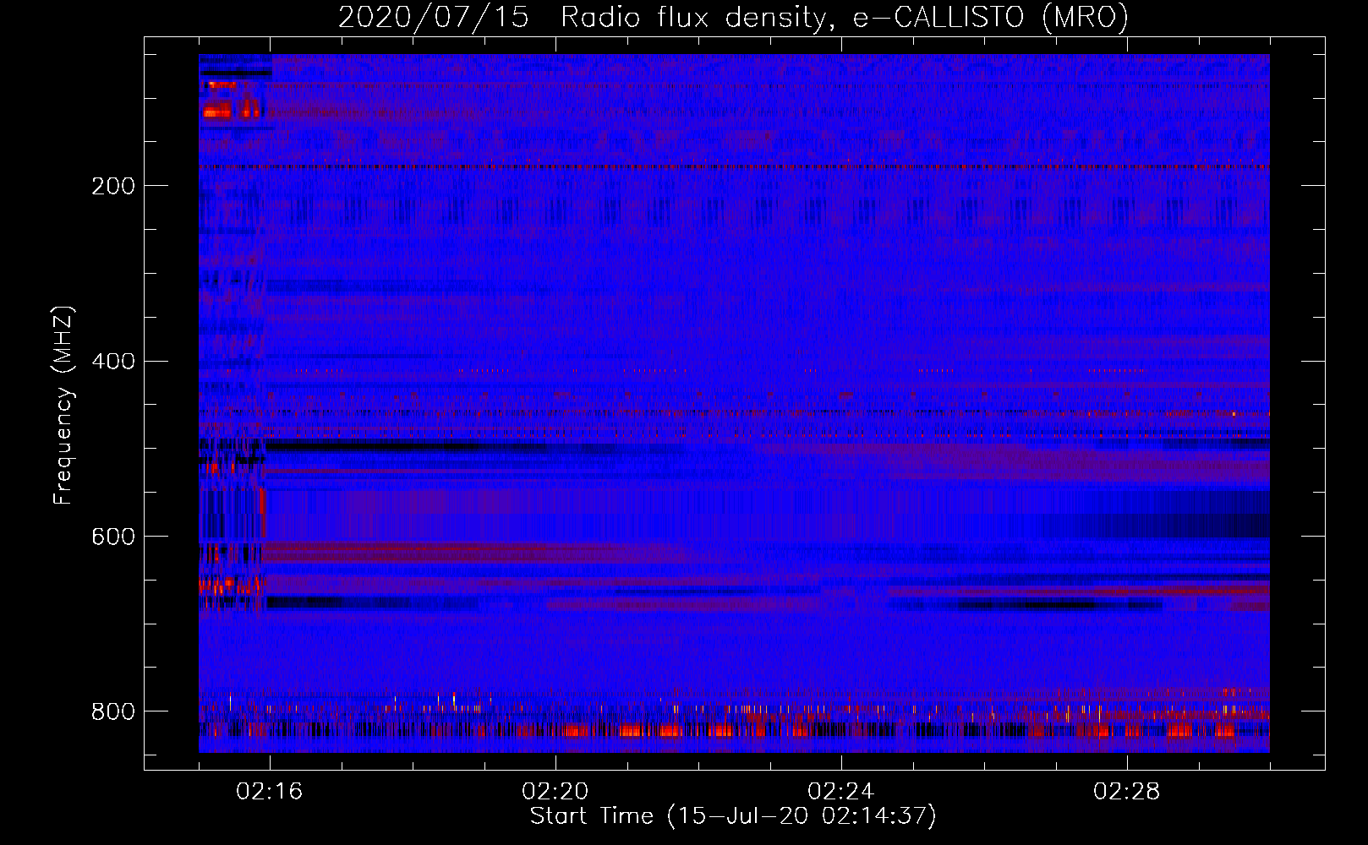Click the 800 frequency tick label
Screen dimensions: 1368x845
click(113, 711)
